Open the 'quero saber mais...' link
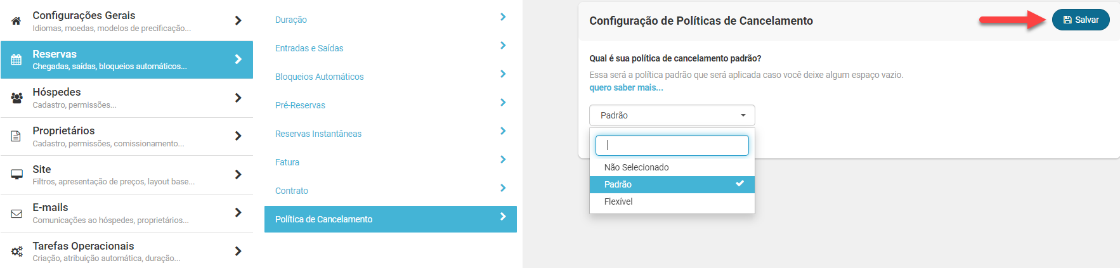 tap(626, 87)
